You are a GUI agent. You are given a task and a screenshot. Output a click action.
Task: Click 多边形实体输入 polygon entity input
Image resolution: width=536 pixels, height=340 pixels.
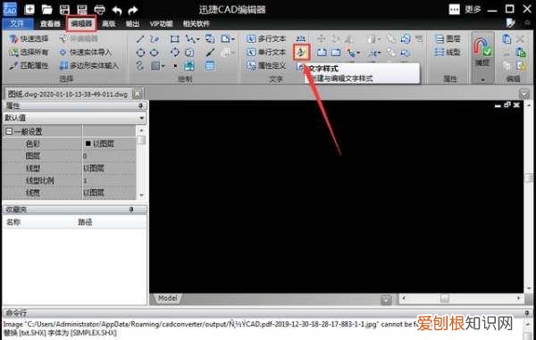click(88, 65)
